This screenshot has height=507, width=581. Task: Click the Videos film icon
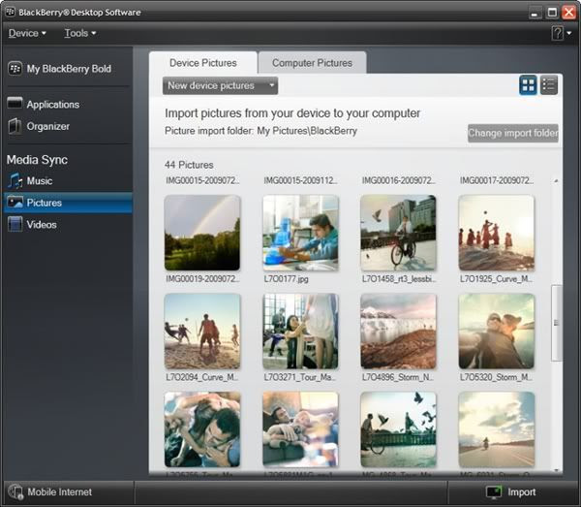(x=15, y=224)
